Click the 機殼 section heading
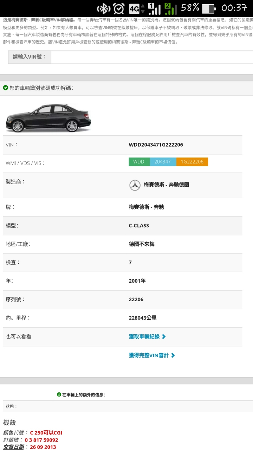Viewport: 253px width, 450px height. (9, 423)
